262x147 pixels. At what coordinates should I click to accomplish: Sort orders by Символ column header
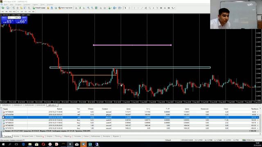(105, 109)
